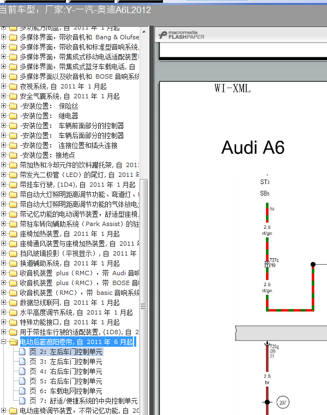Image resolution: width=327 pixels, height=415 pixels.
Task: Expand the -安装位置: 保险丝 node
Action: point(3,106)
